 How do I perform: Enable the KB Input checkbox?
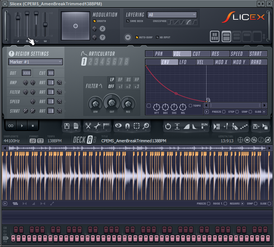point(157,37)
